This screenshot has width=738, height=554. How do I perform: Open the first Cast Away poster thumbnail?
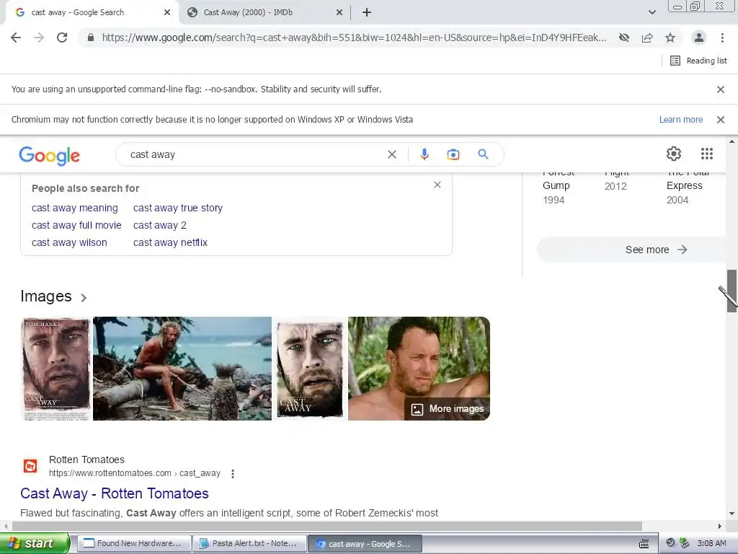click(56, 369)
